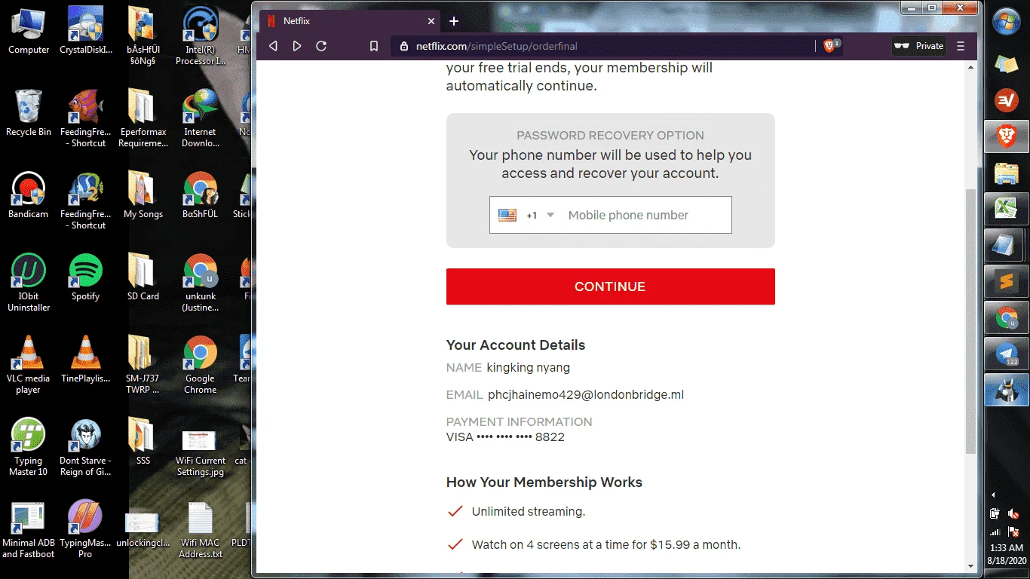Open Intel Processor ID utility shortcut
The height and width of the screenshot is (579, 1030).
tap(201, 36)
